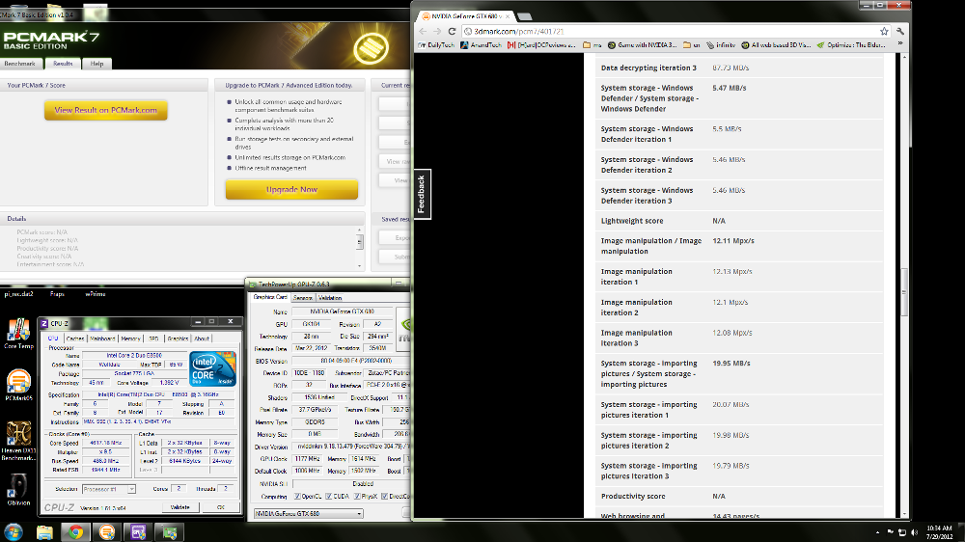Open the PCMark05 desktop shortcut
Viewport: 965px width, 542px height.
tap(18, 385)
